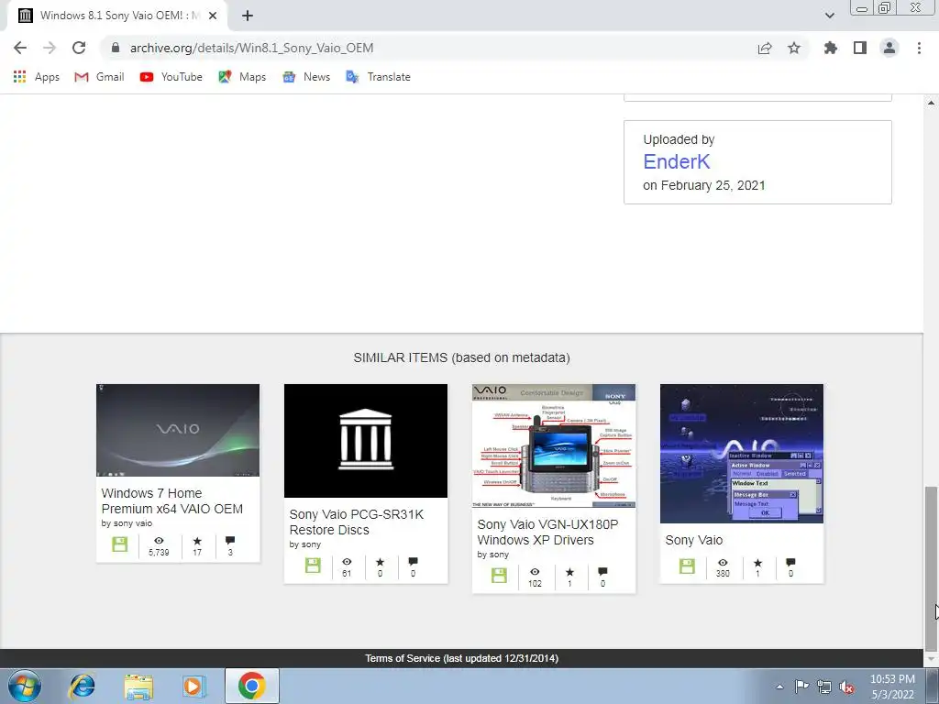Open the Maps bookmark
This screenshot has width=939, height=704.
coord(242,77)
